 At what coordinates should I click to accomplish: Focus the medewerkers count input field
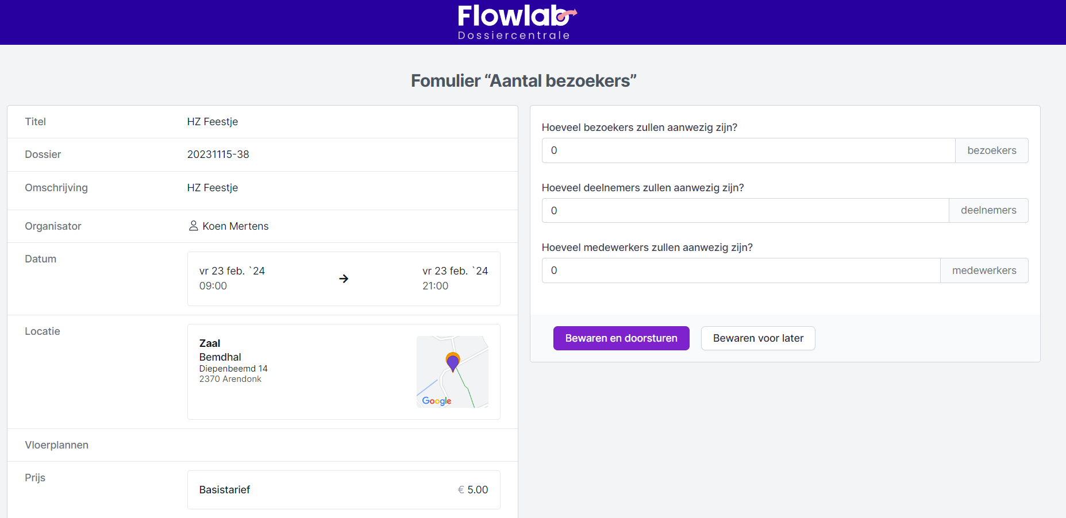pos(741,270)
